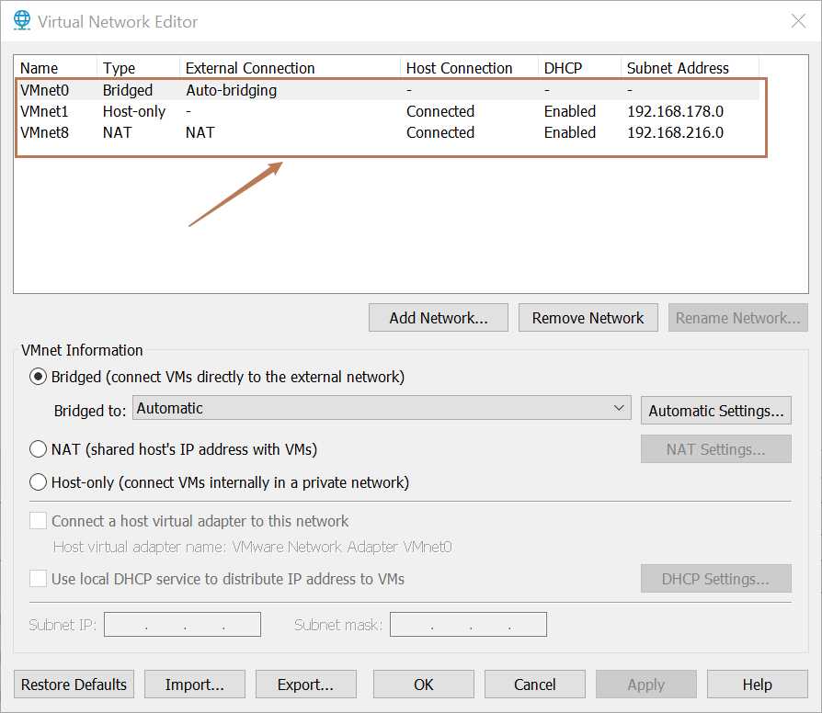
Task: Click the Virtual Network Editor globe icon
Action: coord(21,21)
